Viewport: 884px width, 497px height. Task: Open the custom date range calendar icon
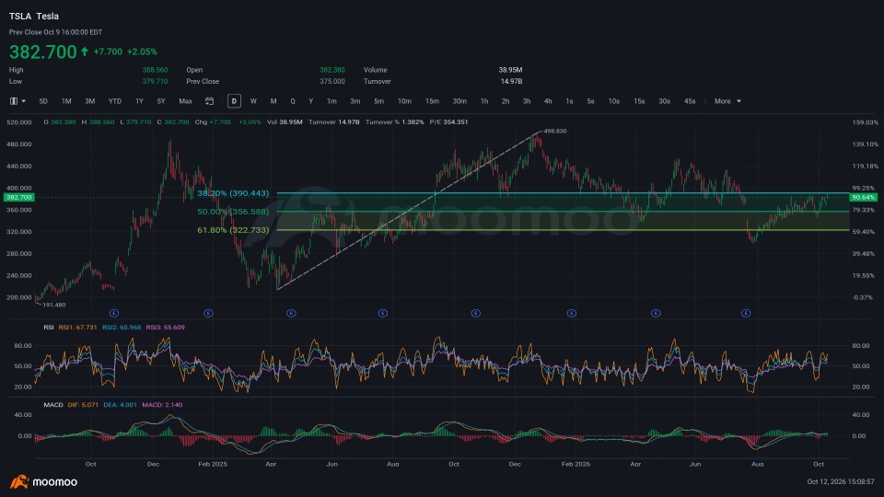point(209,101)
